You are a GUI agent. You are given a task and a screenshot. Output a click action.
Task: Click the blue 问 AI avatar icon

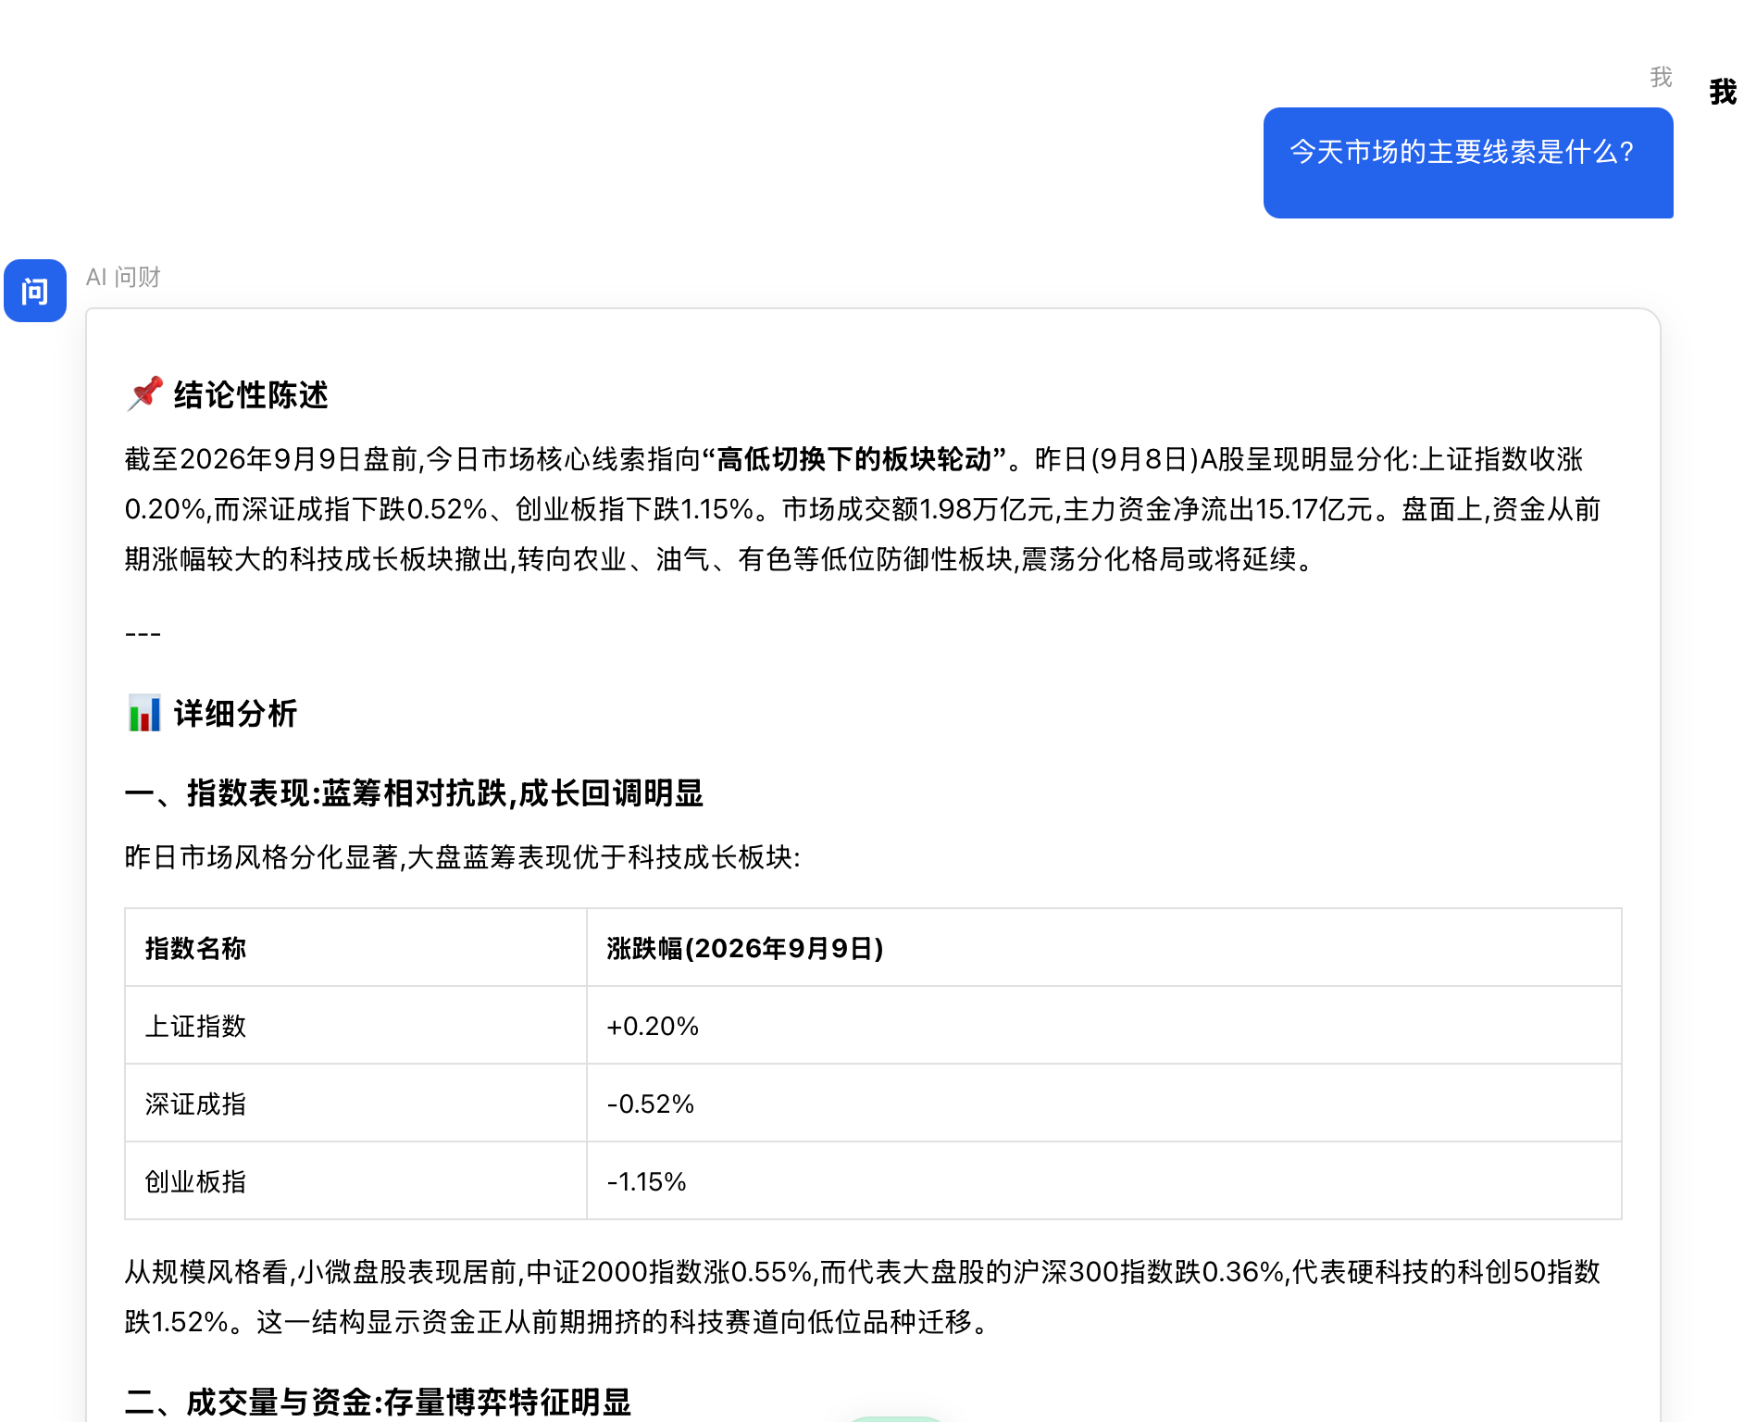click(35, 291)
